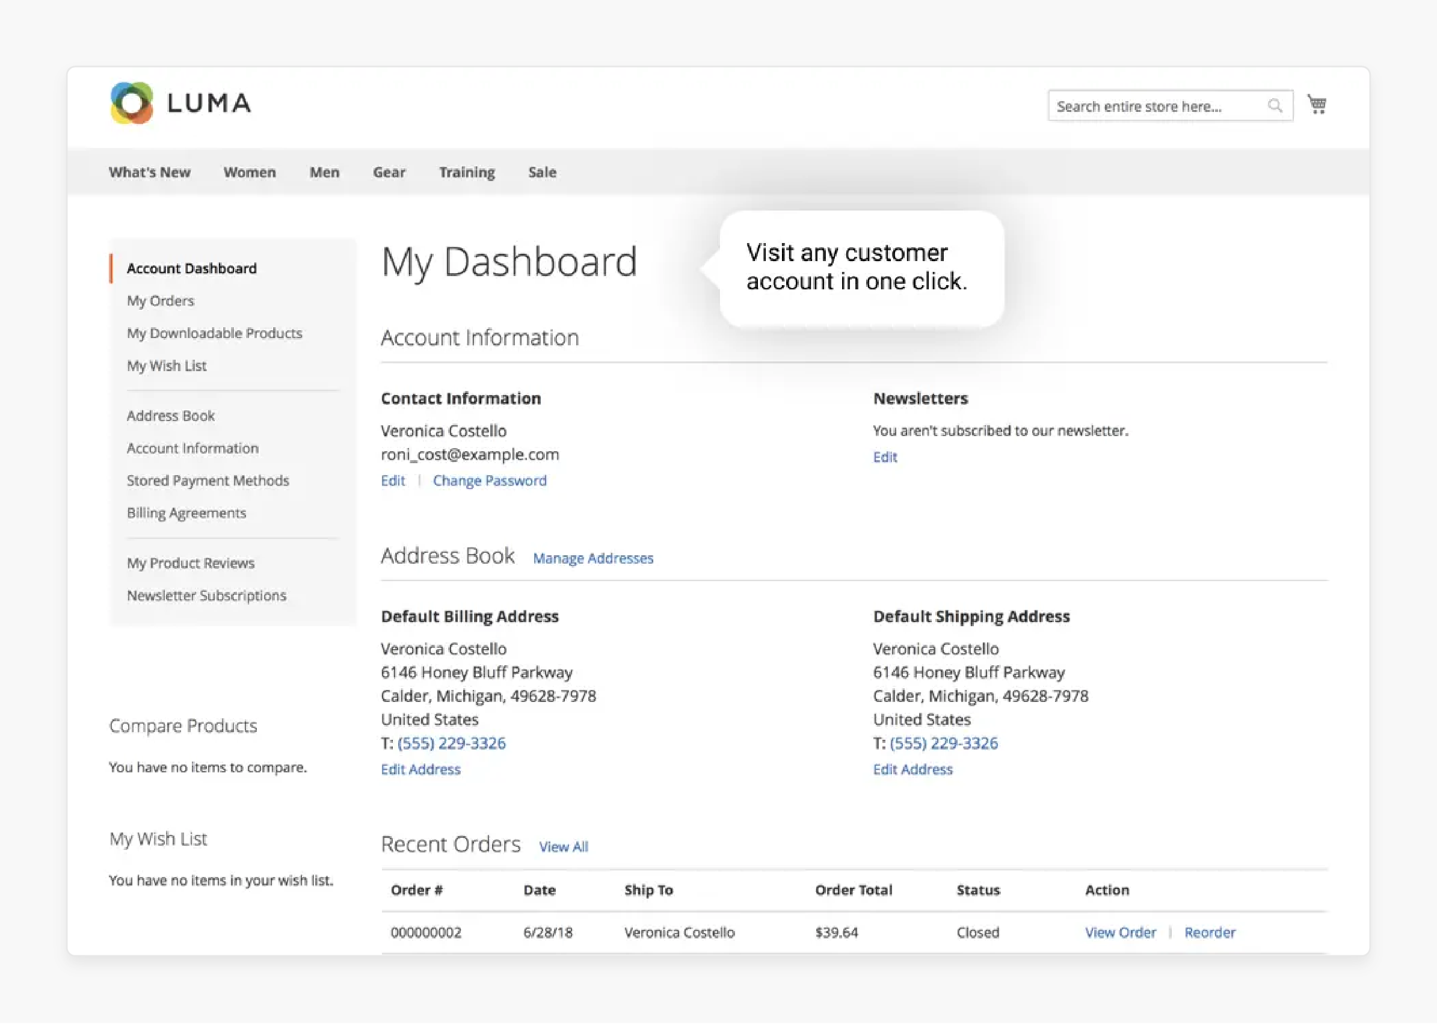The image size is (1437, 1025).
Task: Click Compare Products heading
Action: tap(183, 727)
